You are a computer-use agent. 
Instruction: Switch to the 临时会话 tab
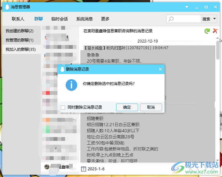59,19
